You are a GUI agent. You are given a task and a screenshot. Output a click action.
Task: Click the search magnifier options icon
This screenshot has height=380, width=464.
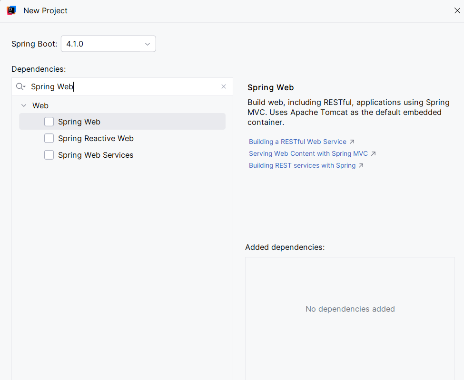click(21, 86)
